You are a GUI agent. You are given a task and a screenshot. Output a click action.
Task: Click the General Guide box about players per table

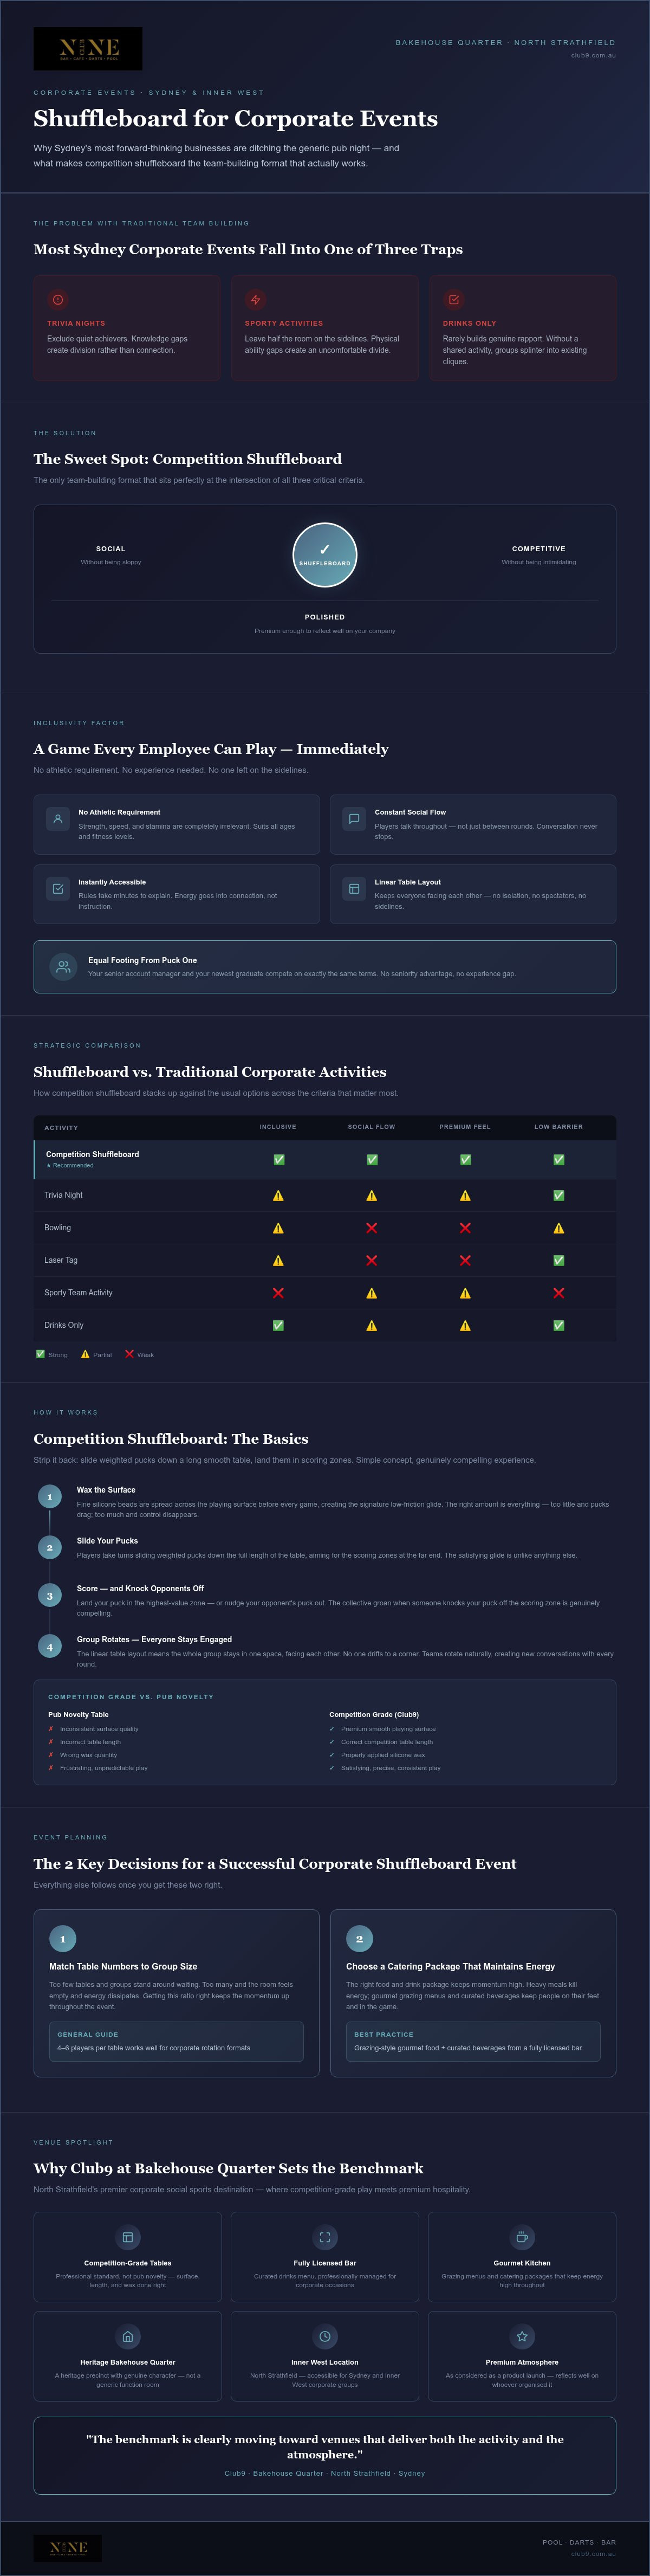point(176,2041)
